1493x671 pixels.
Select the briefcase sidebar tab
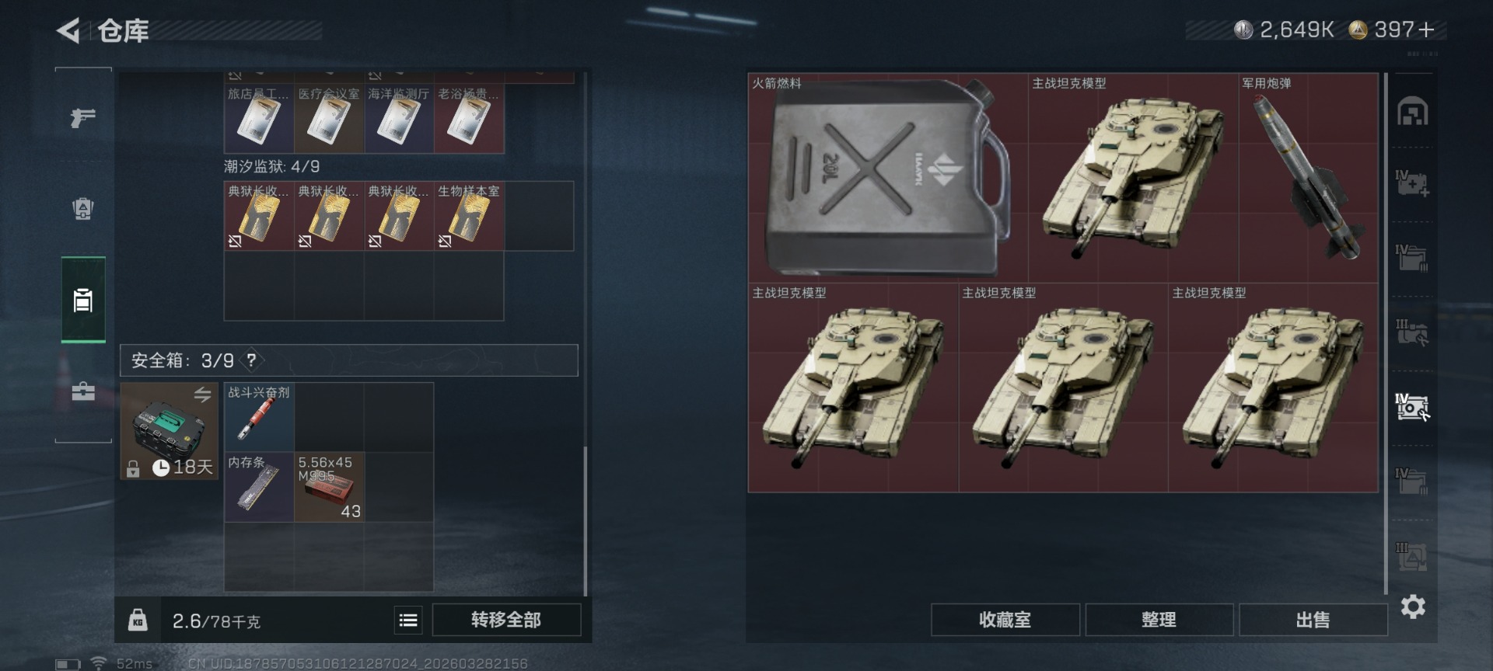[x=83, y=391]
